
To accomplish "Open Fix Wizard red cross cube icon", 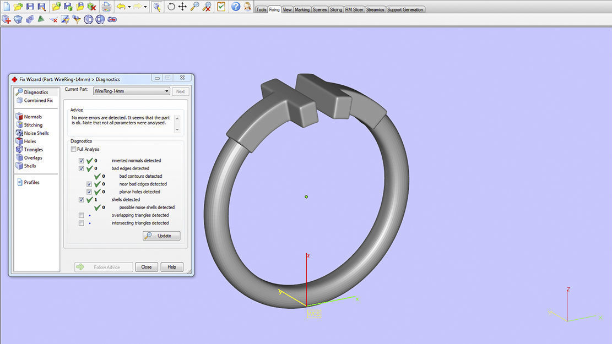I will coord(6,19).
